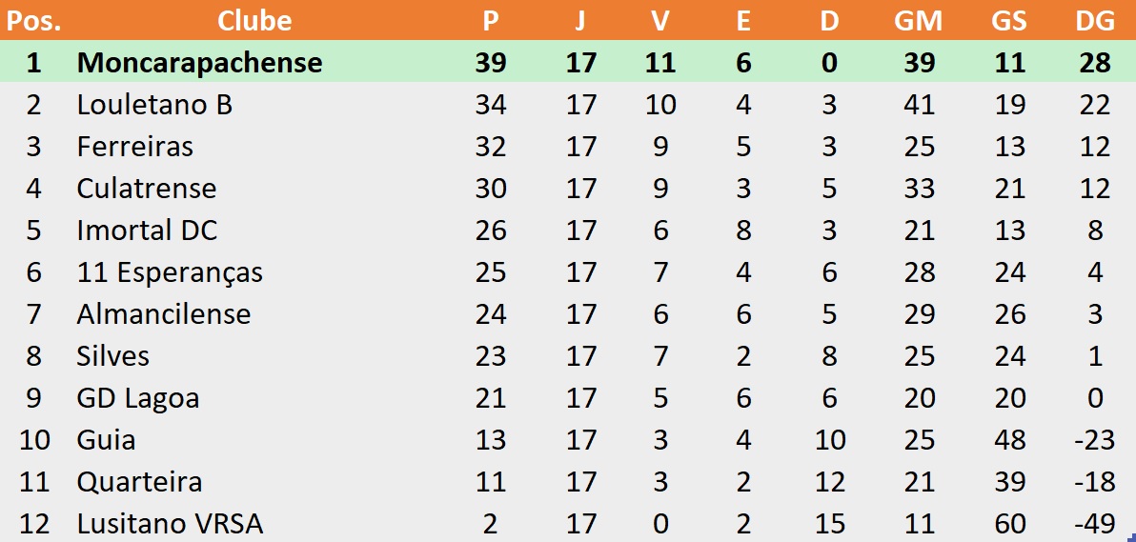The height and width of the screenshot is (542, 1136).
Task: Select the Silves club cell
Action: point(113,356)
